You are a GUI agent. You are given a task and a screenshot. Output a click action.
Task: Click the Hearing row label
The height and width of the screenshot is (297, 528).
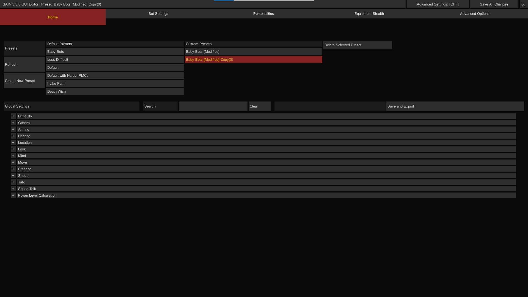coord(266,136)
